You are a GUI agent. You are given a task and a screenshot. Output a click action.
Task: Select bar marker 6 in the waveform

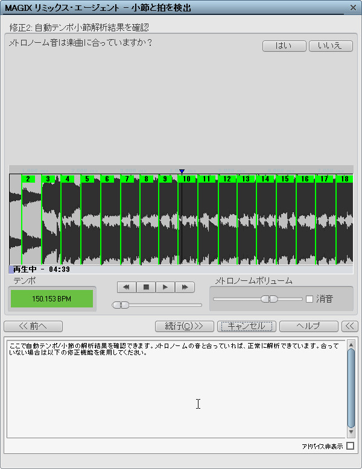pyautogui.click(x=107, y=179)
